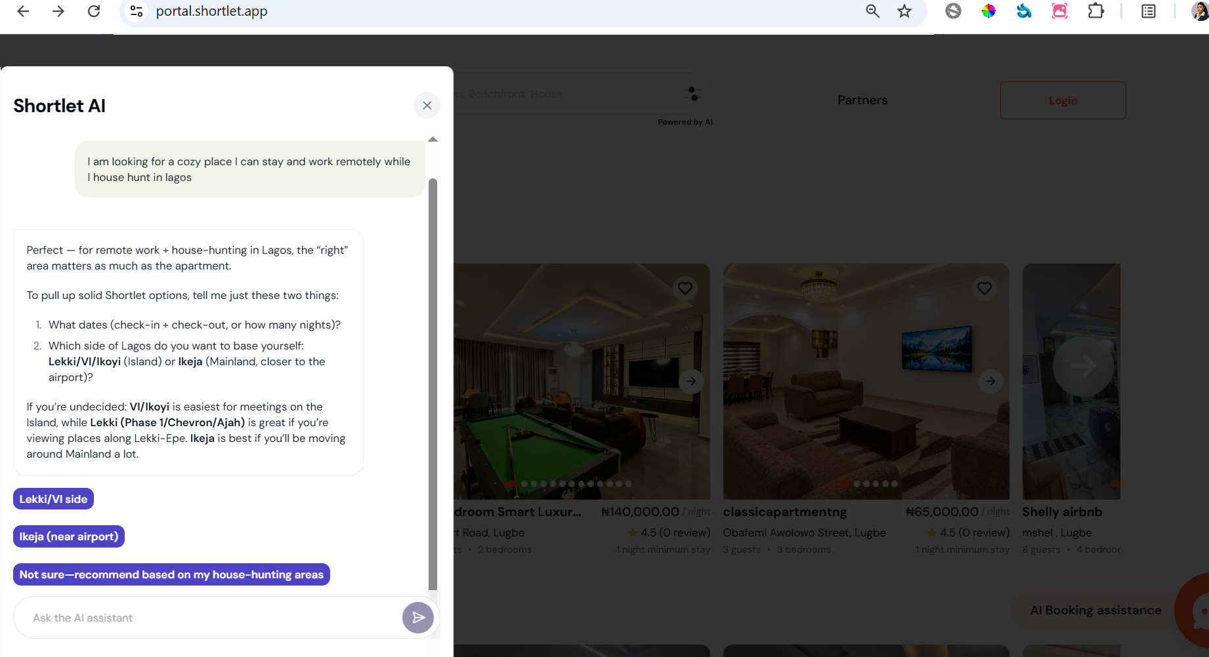Click the Login button

(x=1063, y=100)
